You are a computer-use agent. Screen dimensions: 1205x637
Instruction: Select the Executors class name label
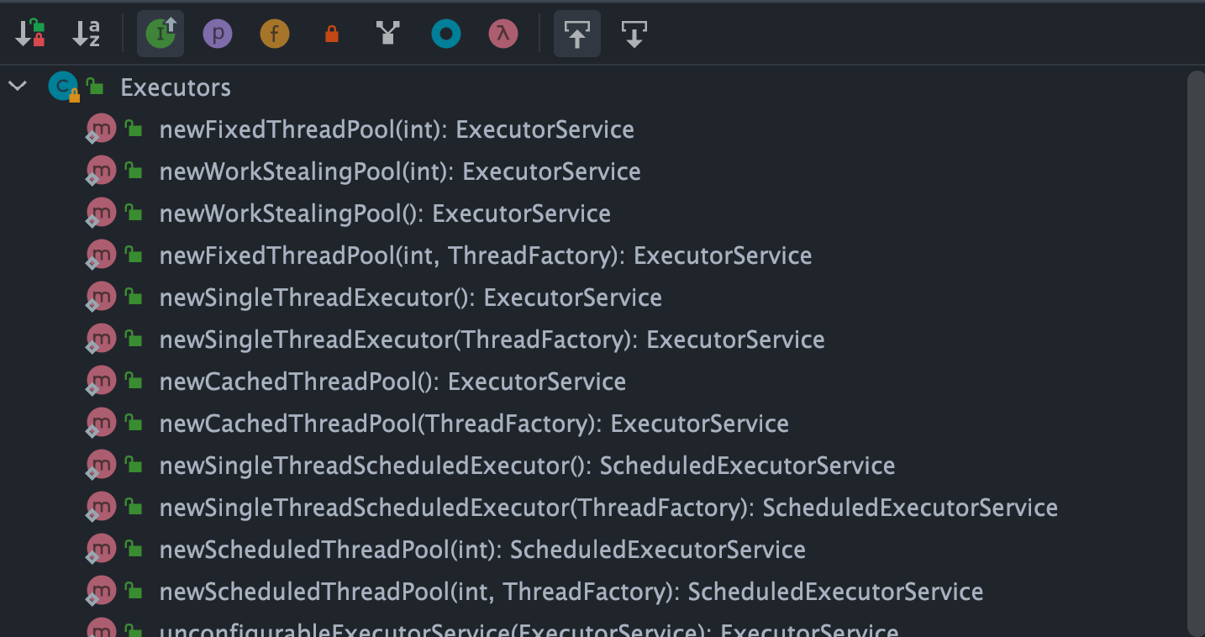tap(175, 87)
